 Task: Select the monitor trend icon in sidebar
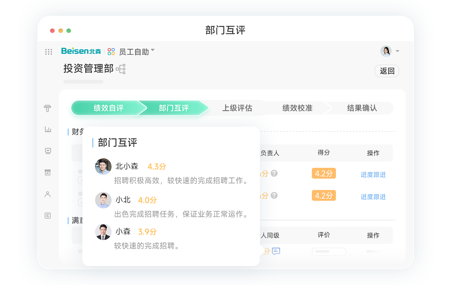(48, 151)
